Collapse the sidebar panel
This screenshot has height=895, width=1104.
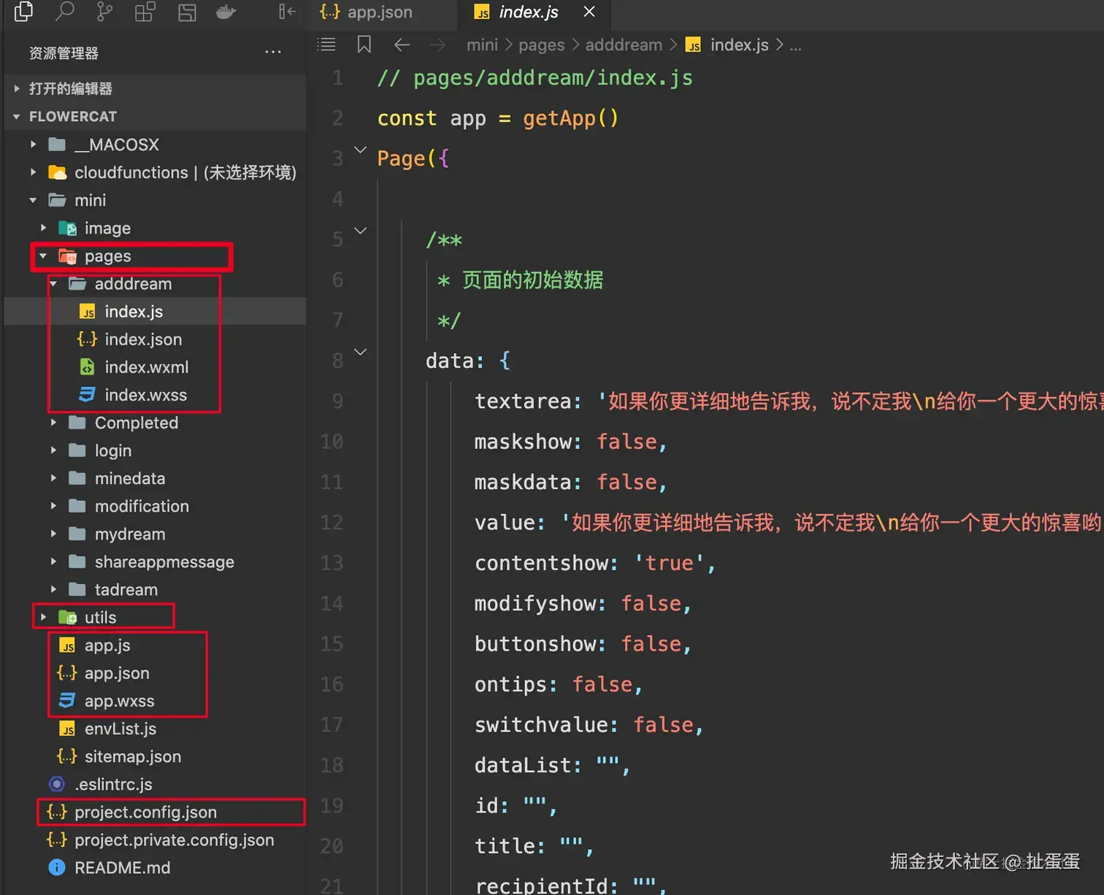[287, 12]
